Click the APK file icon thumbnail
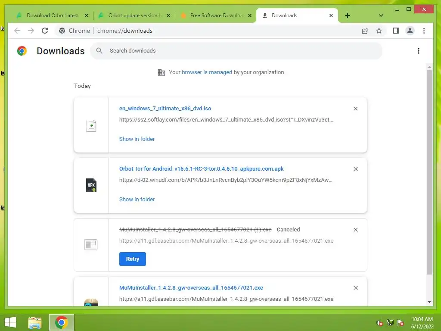The width and height of the screenshot is (441, 331). (91, 185)
